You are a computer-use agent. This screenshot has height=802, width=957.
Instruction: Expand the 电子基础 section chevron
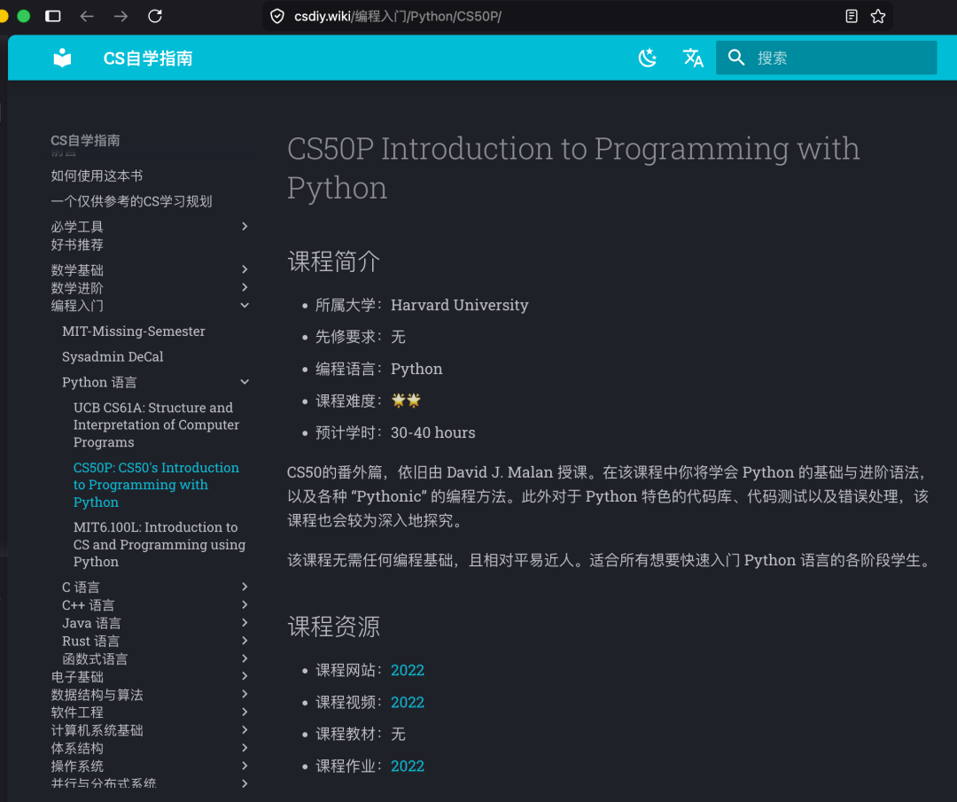(x=245, y=676)
